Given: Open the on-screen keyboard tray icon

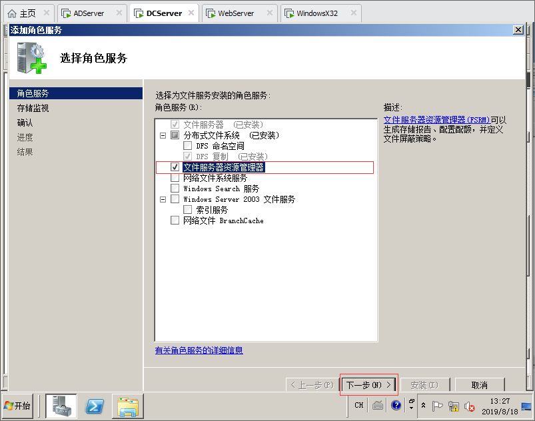Looking at the screenshot, I should [x=377, y=405].
